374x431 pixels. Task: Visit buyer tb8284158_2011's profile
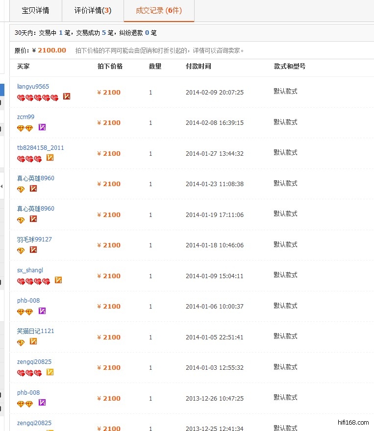pyautogui.click(x=40, y=148)
